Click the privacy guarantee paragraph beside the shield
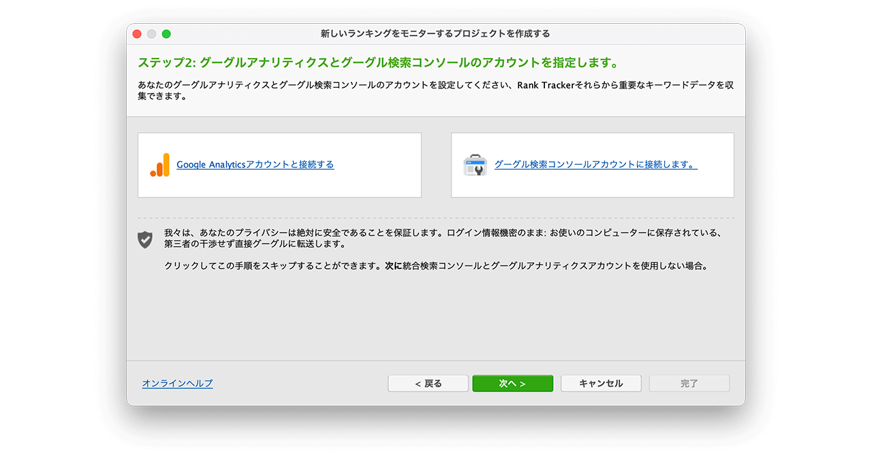872x456 pixels. point(441,238)
